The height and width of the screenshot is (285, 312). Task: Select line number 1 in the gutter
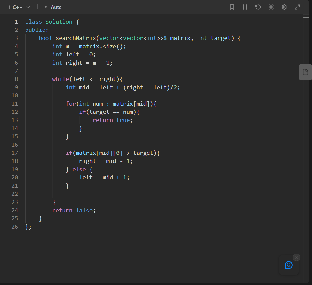pos(16,22)
